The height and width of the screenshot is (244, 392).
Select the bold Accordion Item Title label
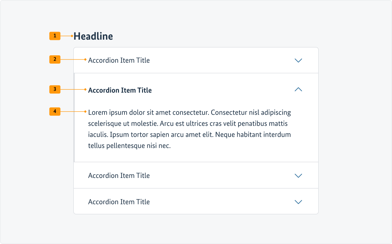(x=120, y=90)
